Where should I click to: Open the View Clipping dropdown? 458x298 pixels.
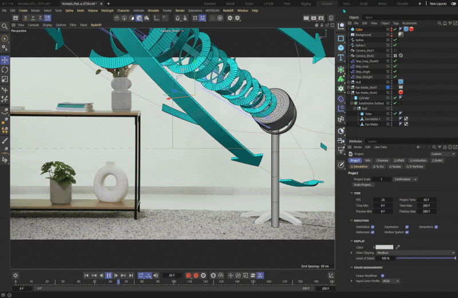coord(415,252)
